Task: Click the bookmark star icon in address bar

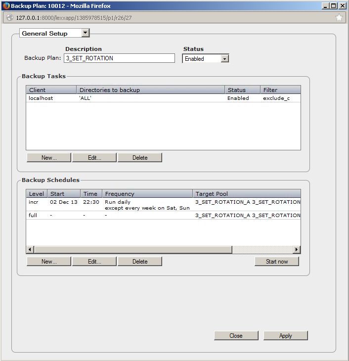Action: 339,17
